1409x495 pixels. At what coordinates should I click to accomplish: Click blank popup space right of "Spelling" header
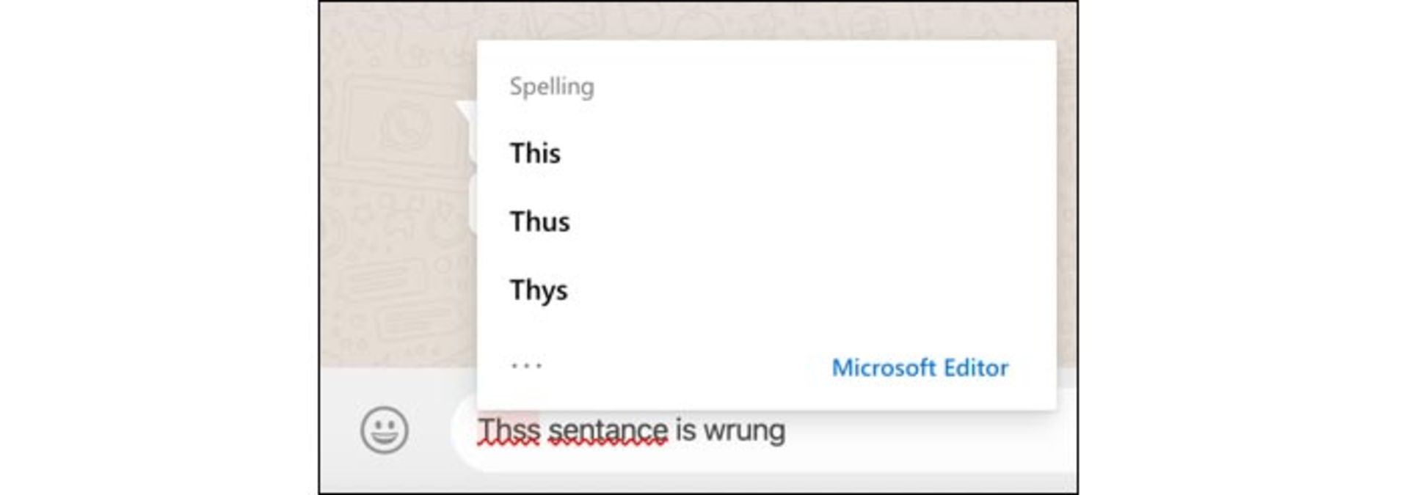point(807,87)
